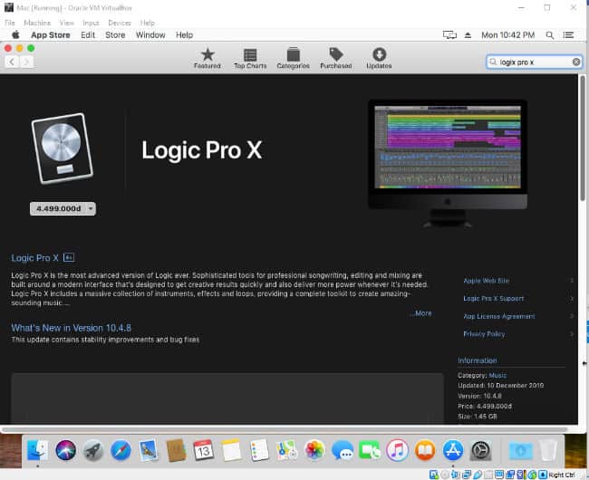589x480 pixels.
Task: Open the Updates download tab
Action: coord(379,59)
